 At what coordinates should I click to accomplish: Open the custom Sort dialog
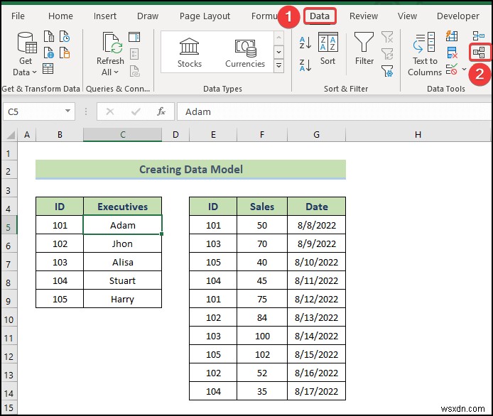pos(328,49)
